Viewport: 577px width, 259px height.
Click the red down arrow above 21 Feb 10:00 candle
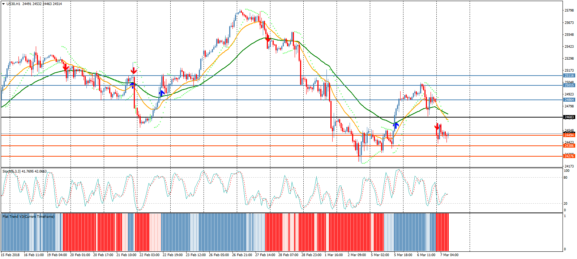click(x=133, y=70)
